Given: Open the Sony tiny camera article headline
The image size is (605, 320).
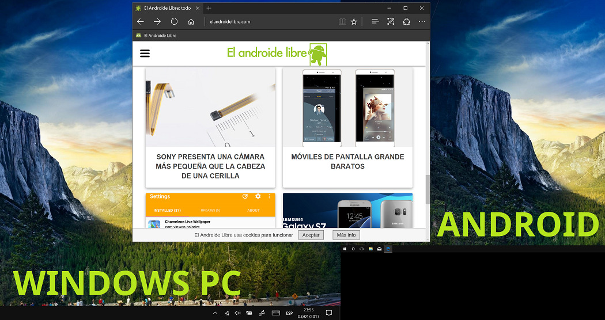Looking at the screenshot, I should point(210,166).
